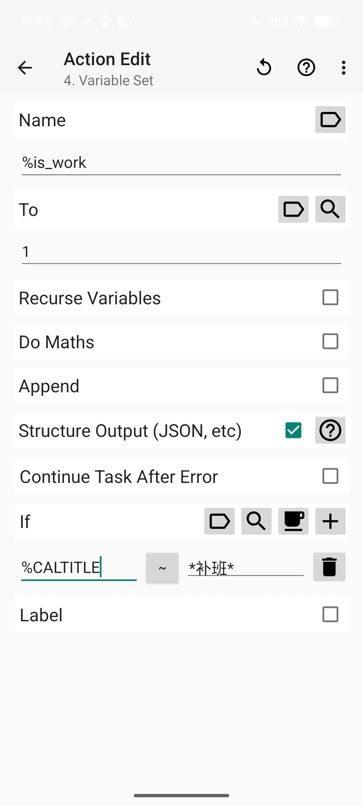Screen dimensions: 363x806
Task: Go back with the arrow icon
Action: 25,68
